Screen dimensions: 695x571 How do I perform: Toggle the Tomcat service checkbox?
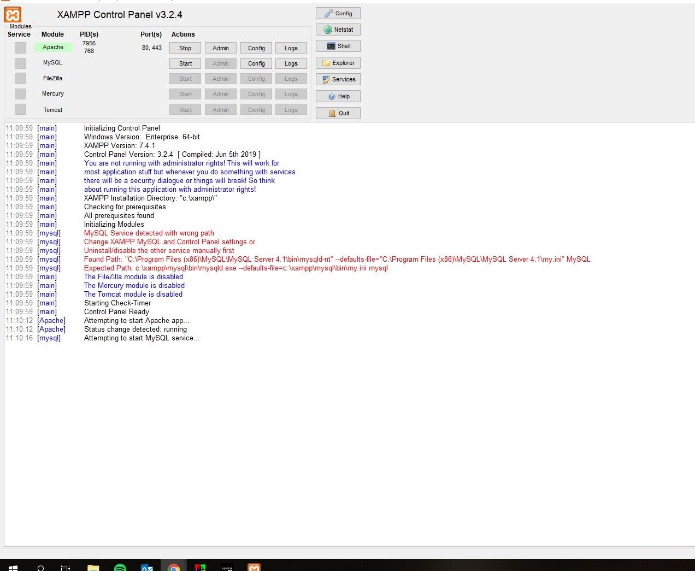tap(20, 109)
